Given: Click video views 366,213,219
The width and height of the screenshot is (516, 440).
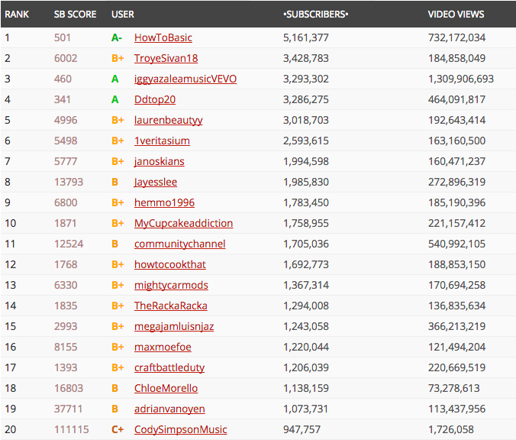Looking at the screenshot, I should point(456,326).
